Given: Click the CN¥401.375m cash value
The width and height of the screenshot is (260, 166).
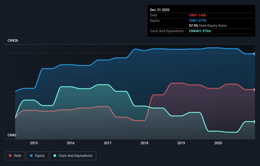Looking at the screenshot, I should [x=200, y=31].
